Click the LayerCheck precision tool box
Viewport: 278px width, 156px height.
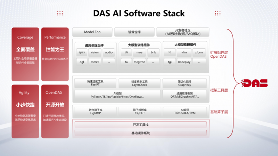click(x=139, y=83)
